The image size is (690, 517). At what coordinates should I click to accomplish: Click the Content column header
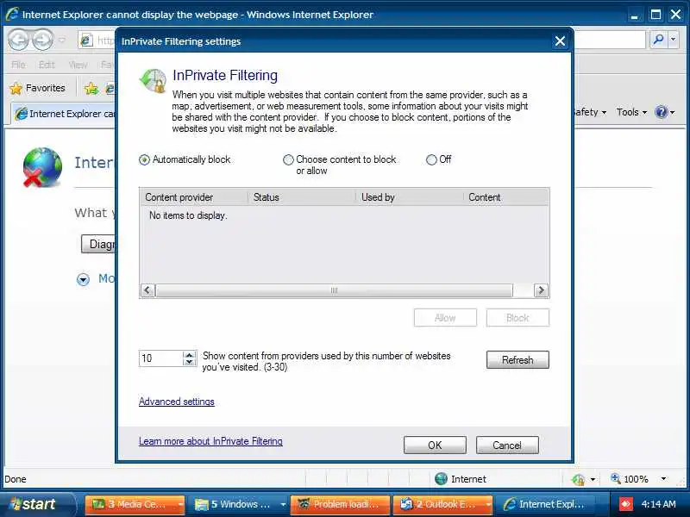point(506,197)
